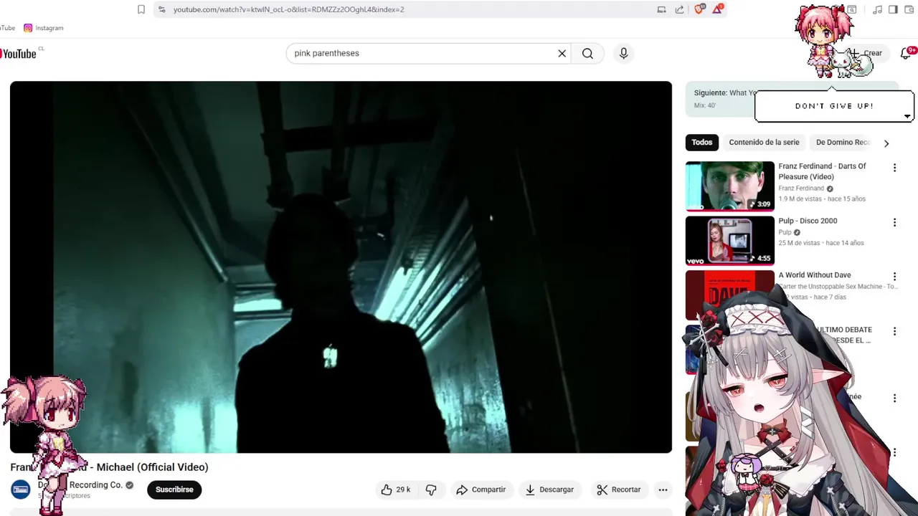Viewport: 918px width, 516px height.
Task: Click the video player to pause
Action: coord(341,267)
